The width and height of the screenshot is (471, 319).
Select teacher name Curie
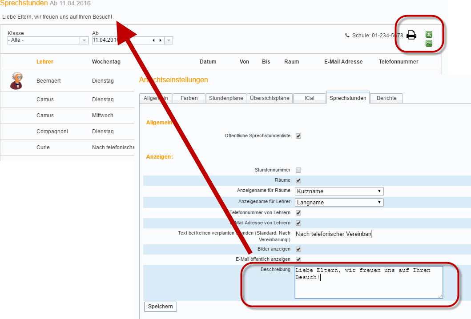[x=43, y=148]
